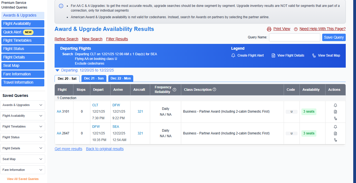This screenshot has height=183, width=356.
Task: Click the Get more results link
Action: pyautogui.click(x=68, y=149)
